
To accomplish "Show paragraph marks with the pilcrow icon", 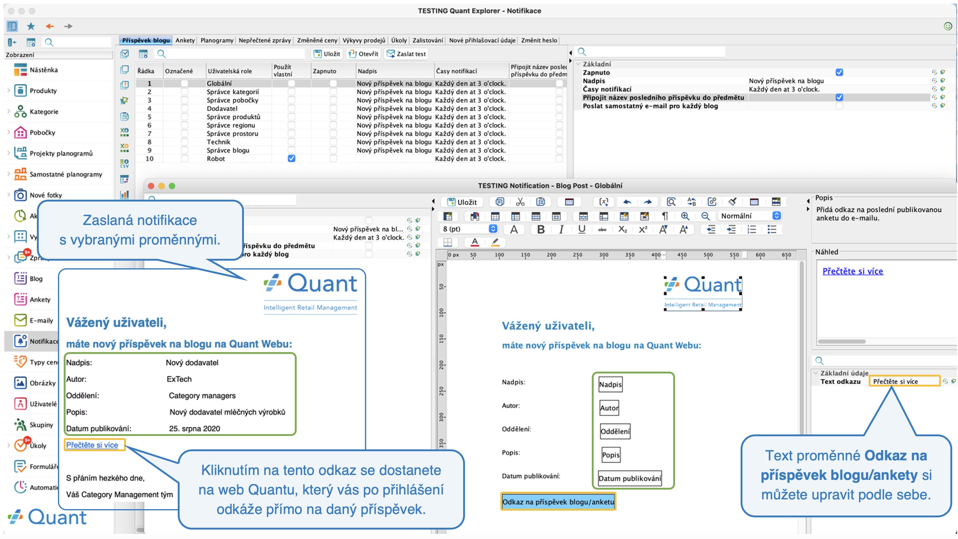I will coord(665,216).
